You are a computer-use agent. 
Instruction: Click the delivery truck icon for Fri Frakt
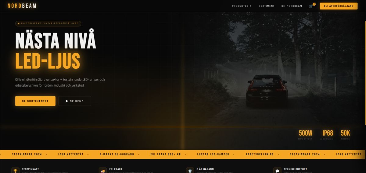(102, 171)
